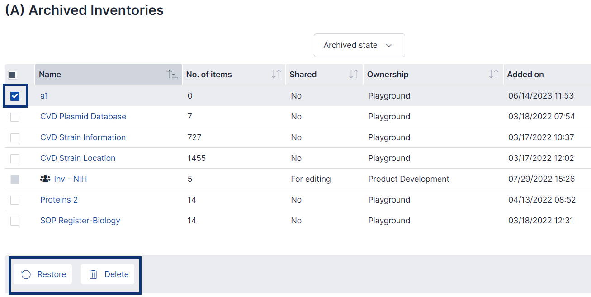Check the SOP Register-Biology row
591x297 pixels.
point(15,221)
